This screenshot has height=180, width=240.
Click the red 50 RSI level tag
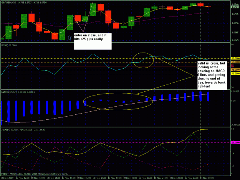point(232,66)
